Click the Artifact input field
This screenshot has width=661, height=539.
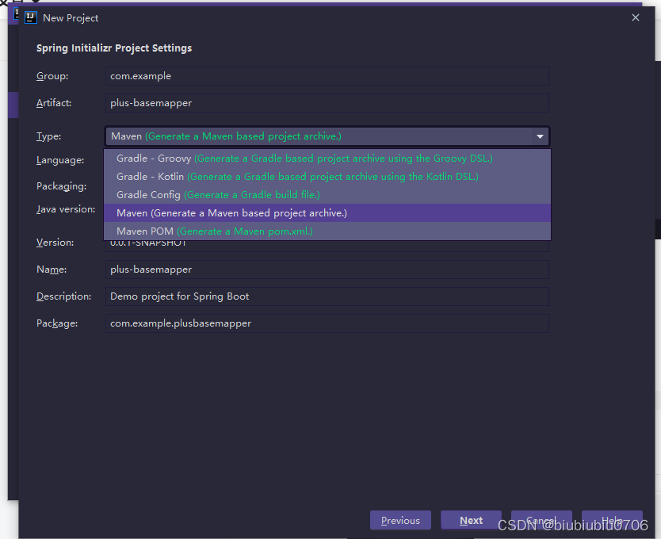click(x=327, y=103)
